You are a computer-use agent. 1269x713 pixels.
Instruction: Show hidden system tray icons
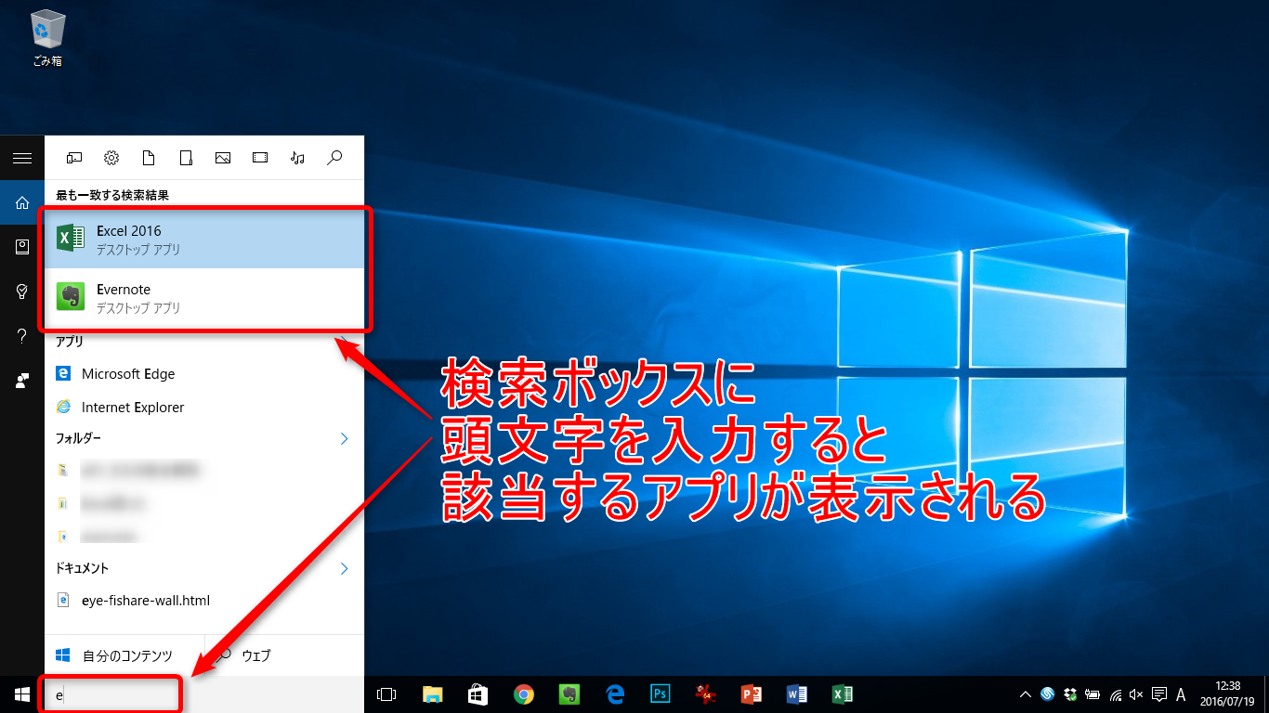click(1026, 694)
